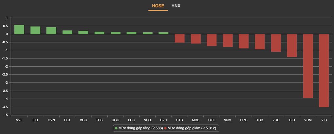This screenshot has height=134, width=334.
Task: Click the STB red bar
Action: [179, 38]
